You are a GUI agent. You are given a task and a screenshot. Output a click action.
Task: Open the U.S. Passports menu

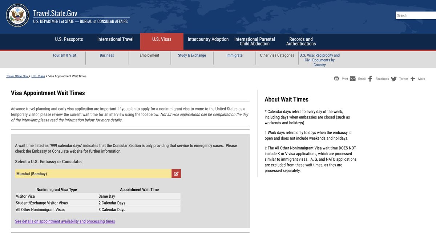[x=69, y=39]
